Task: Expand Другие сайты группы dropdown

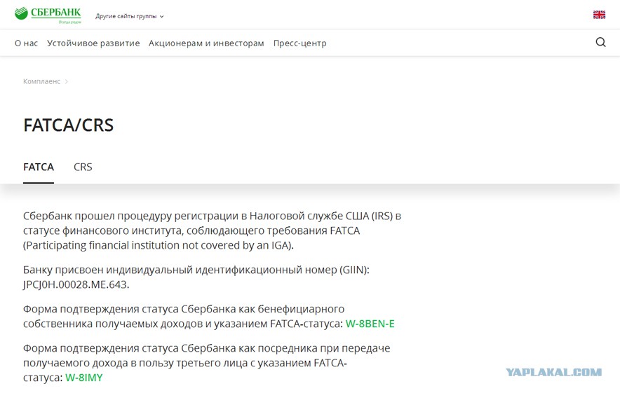Action: point(129,16)
